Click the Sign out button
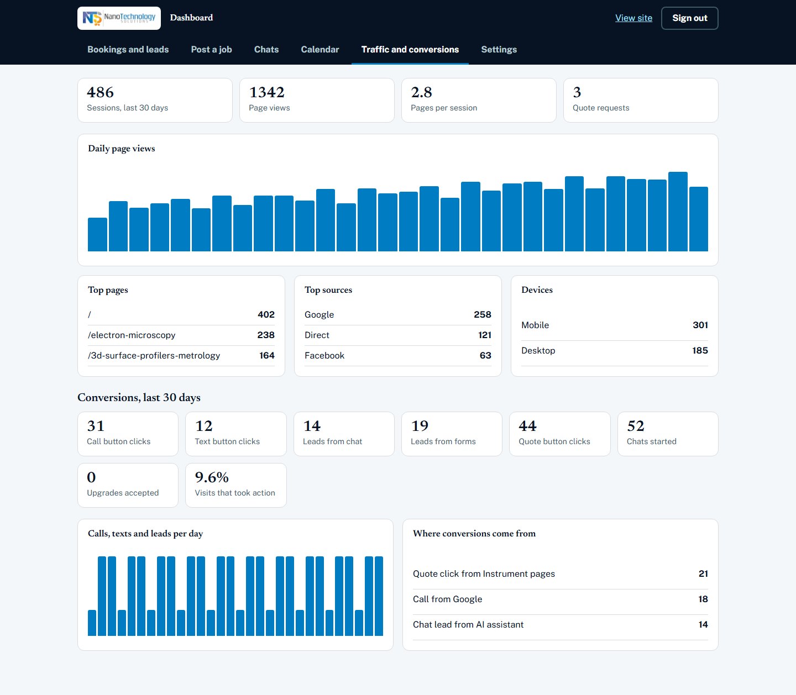Viewport: 796px width, 695px height. 690,18
